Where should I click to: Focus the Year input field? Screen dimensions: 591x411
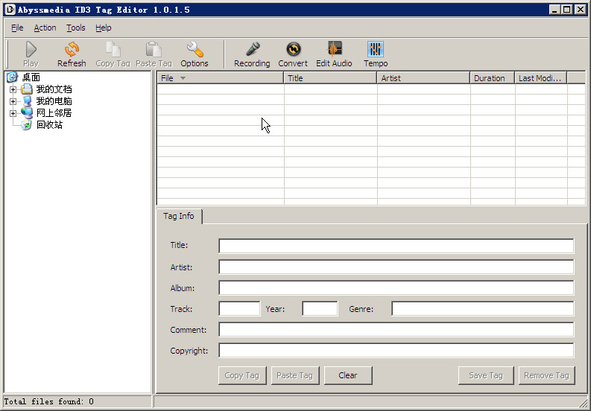point(320,308)
